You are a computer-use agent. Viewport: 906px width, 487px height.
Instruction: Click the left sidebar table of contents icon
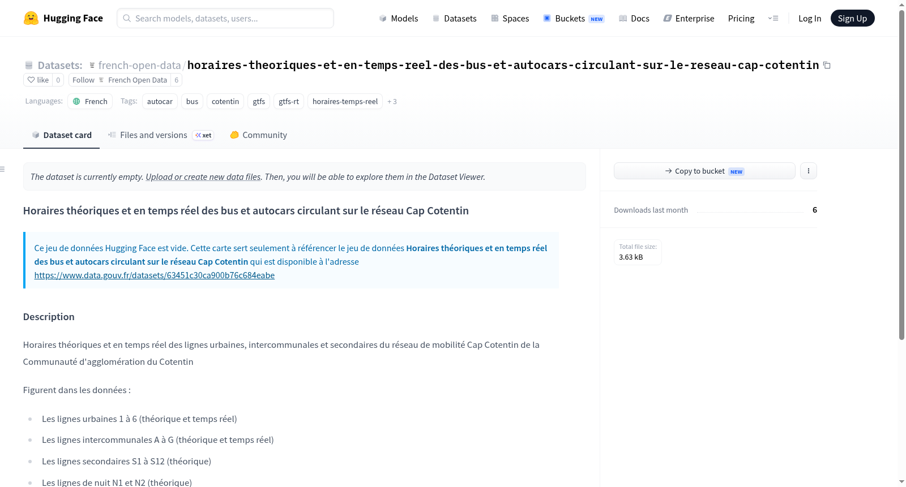pyautogui.click(x=3, y=169)
